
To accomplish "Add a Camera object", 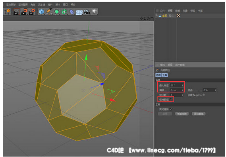I will (87, 12).
